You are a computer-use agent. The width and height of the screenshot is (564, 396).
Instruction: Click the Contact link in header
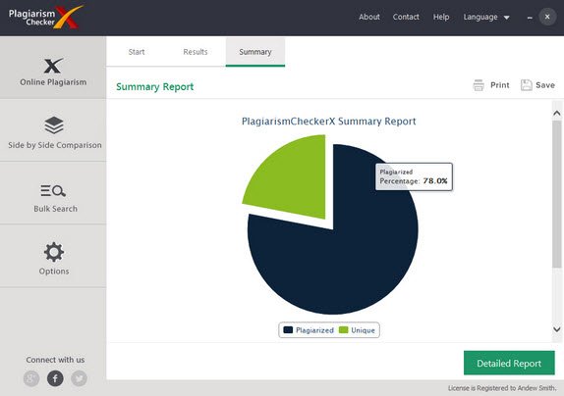[x=406, y=17]
